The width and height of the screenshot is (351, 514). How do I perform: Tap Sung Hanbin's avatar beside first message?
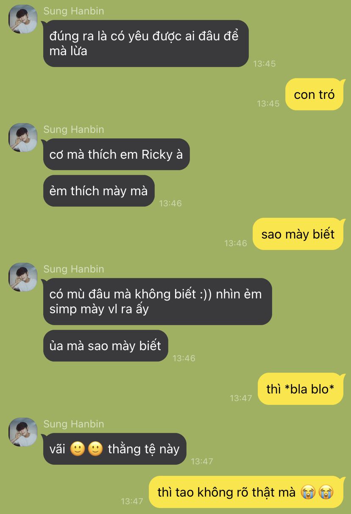click(23, 19)
